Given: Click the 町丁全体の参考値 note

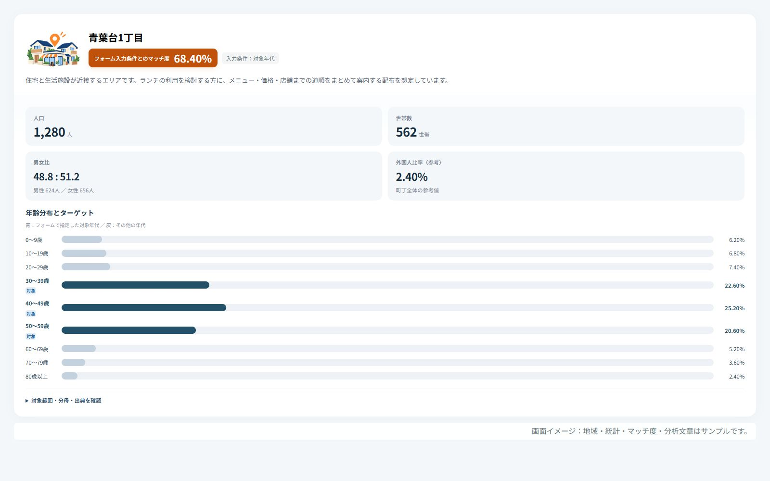Looking at the screenshot, I should pyautogui.click(x=417, y=190).
